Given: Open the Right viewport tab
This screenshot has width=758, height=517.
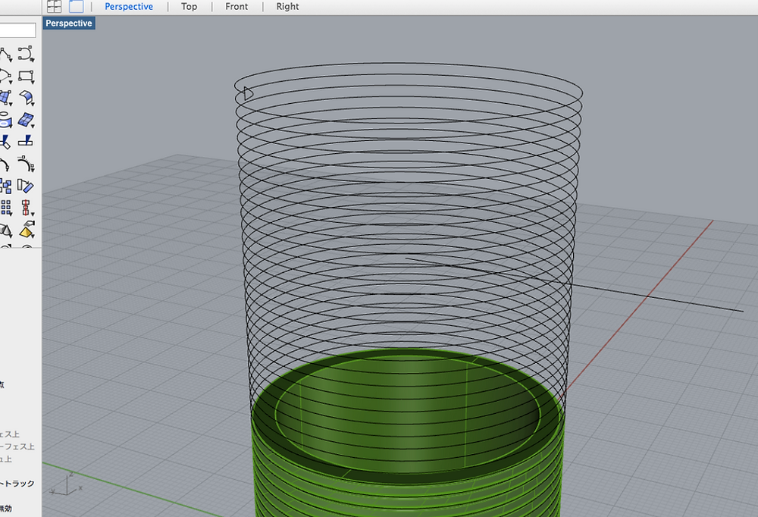Looking at the screenshot, I should click(287, 7).
